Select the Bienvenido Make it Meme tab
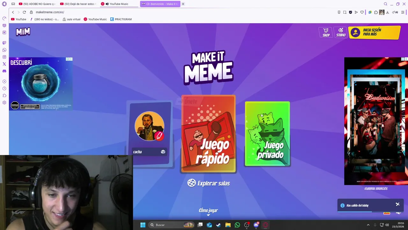 click(x=160, y=4)
